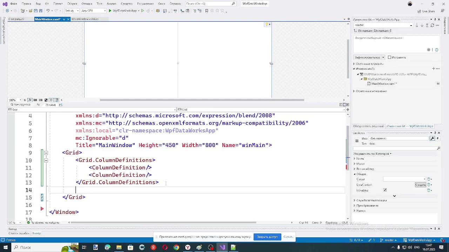This screenshot has height=252, width=449.
Task: Click the Создать button for DataContext
Action: click(420, 185)
